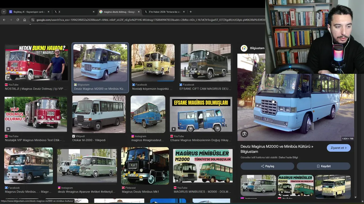Open the Efsane Cift Cam Magirus thumbnail

pyautogui.click(x=206, y=63)
